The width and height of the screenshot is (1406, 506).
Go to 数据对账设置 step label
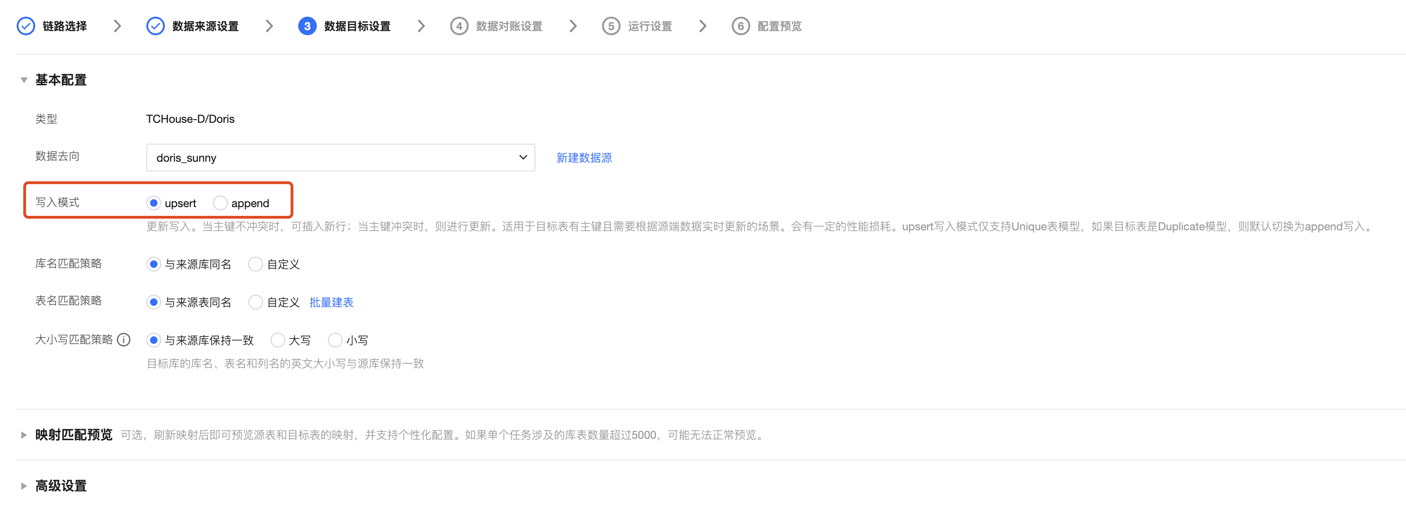508,26
